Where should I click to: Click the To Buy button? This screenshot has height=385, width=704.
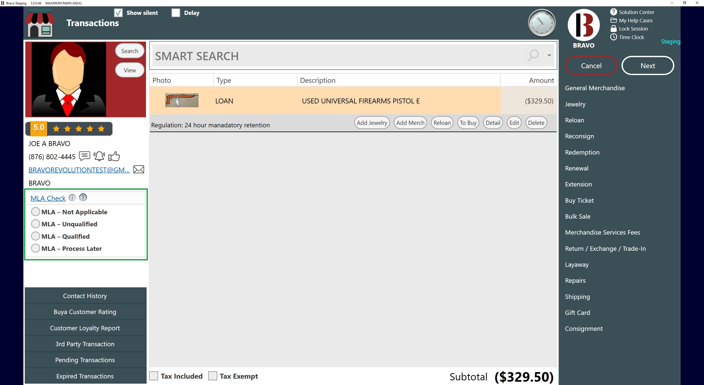point(468,123)
